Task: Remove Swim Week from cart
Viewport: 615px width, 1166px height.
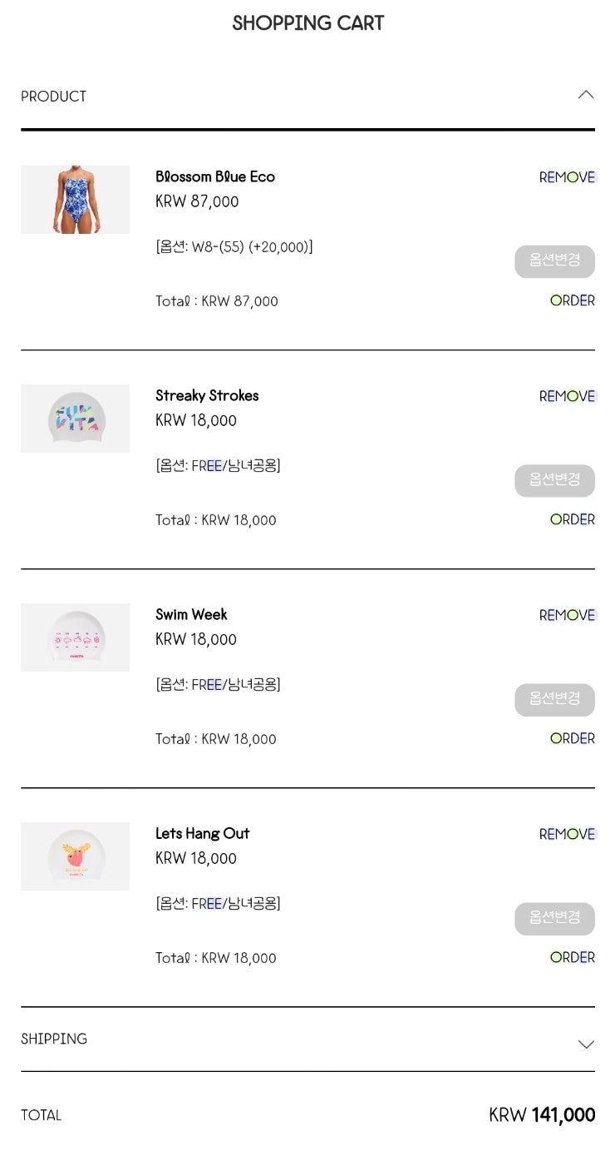Action: click(x=568, y=615)
